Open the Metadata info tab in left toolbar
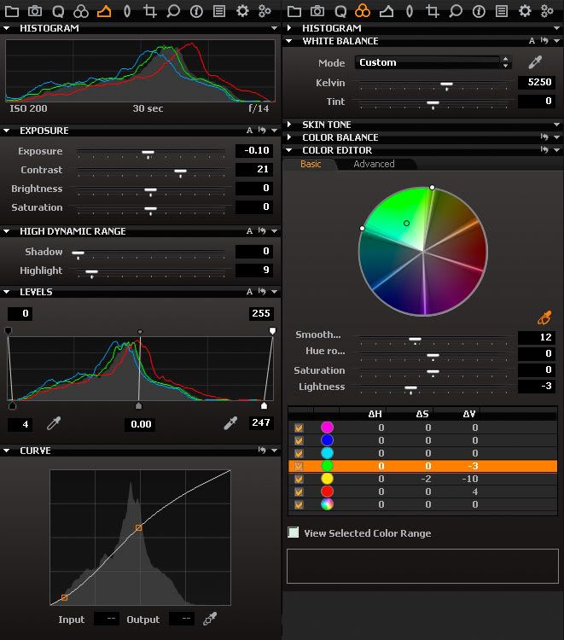 tap(196, 11)
